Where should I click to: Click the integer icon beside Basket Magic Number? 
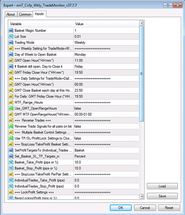pos(11,30)
